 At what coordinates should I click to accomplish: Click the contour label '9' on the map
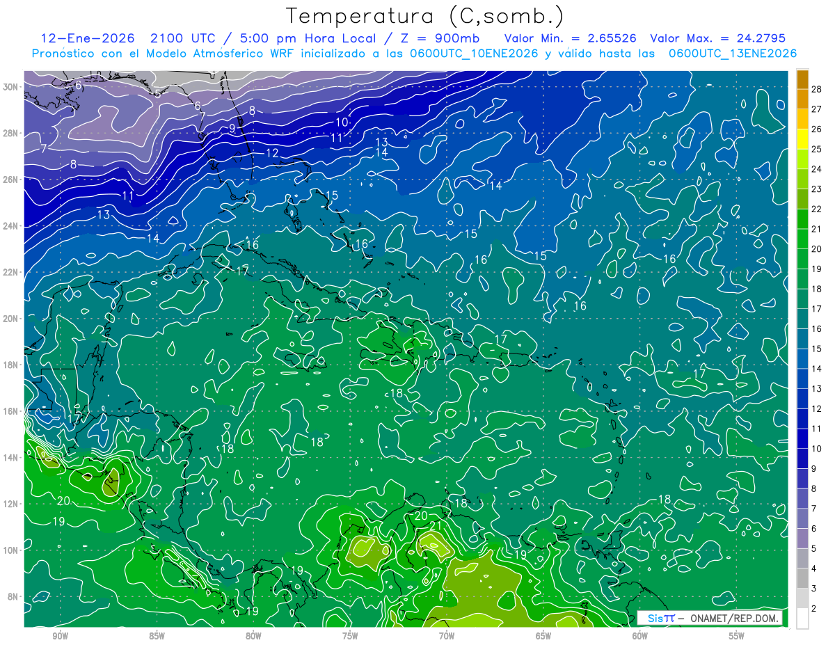232,128
